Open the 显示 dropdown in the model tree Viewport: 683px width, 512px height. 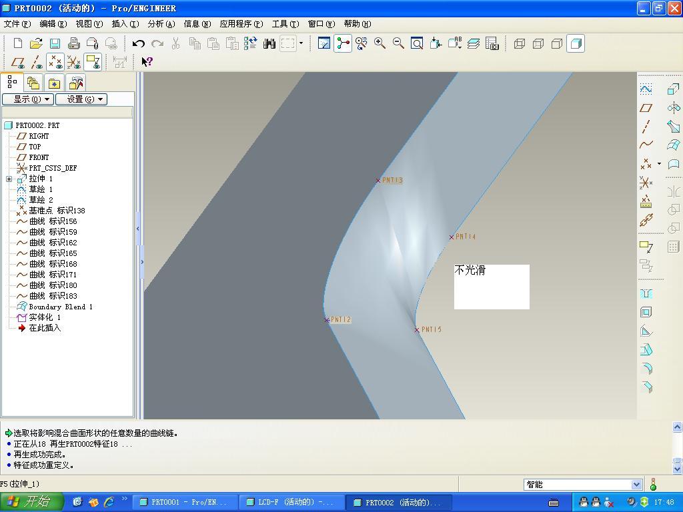click(x=28, y=99)
